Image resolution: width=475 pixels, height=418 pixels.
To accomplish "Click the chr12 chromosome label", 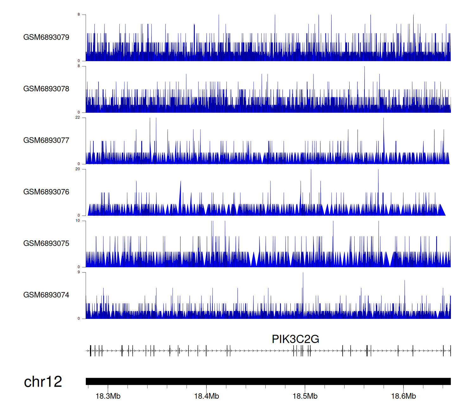I will [43, 382].
